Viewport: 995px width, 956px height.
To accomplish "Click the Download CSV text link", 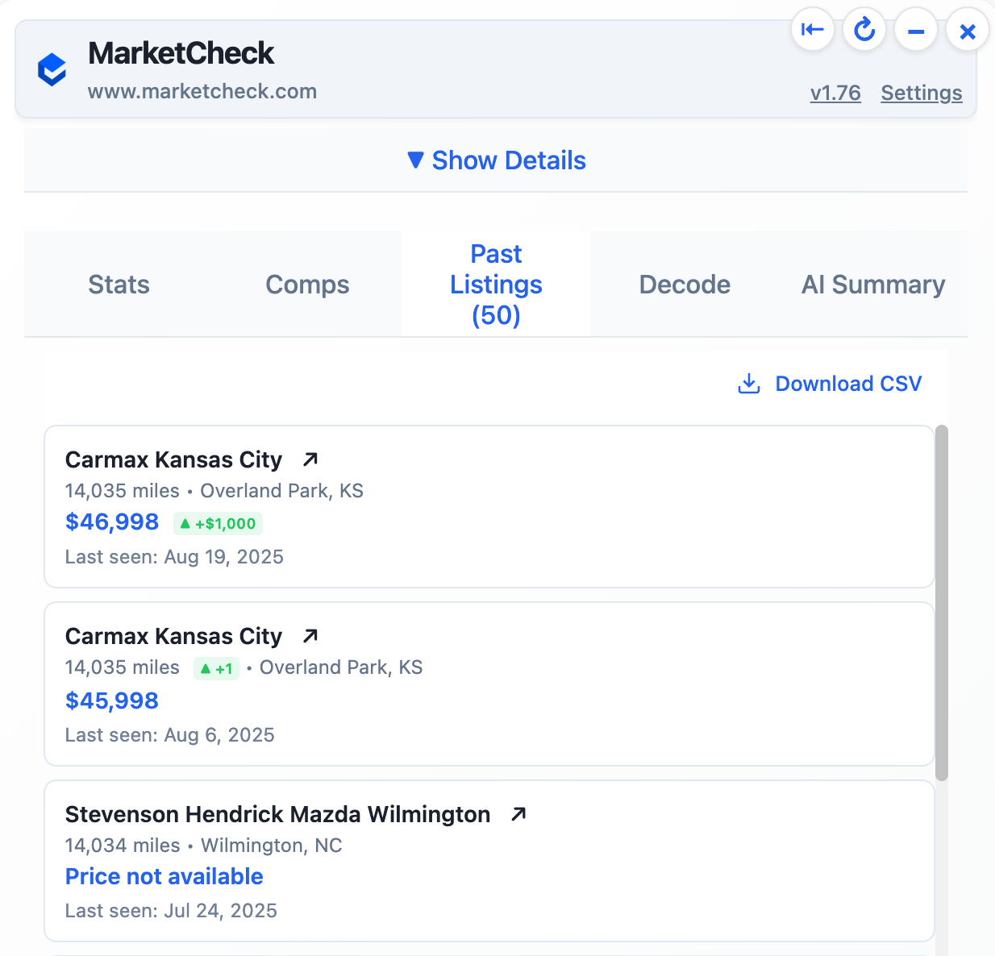I will pos(848,384).
